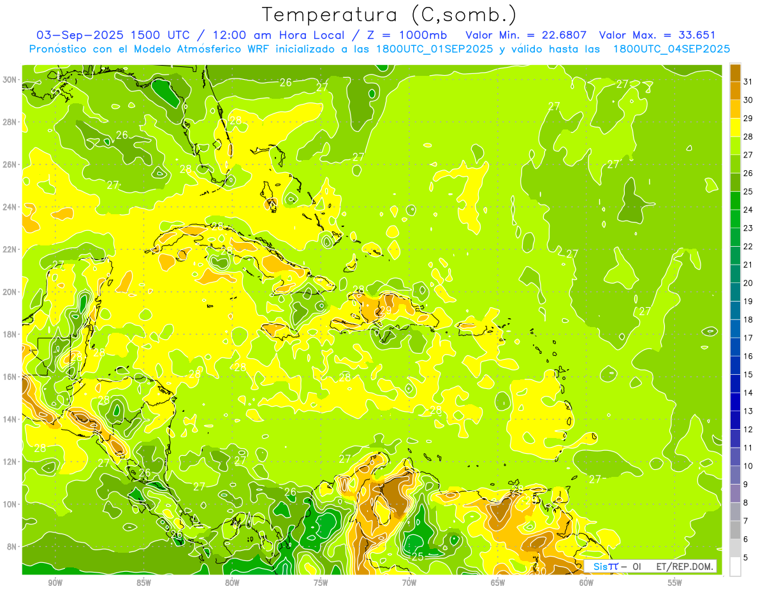This screenshot has width=765, height=591.
Task: Click the 16N latitude axis label
Action: coord(10,377)
